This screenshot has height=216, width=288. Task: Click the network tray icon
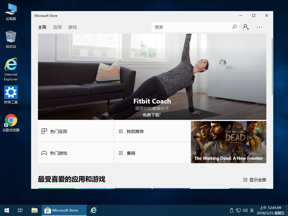point(238,210)
